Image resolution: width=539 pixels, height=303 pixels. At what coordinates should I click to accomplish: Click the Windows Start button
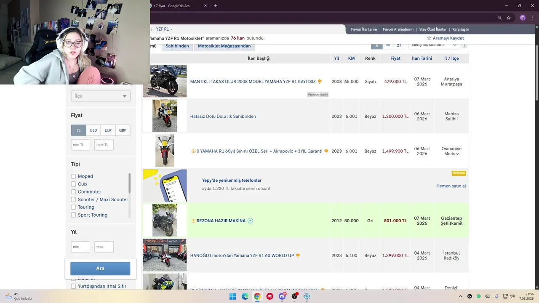click(232, 296)
